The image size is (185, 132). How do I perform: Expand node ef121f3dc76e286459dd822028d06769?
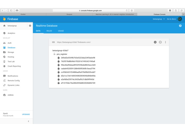59,83
